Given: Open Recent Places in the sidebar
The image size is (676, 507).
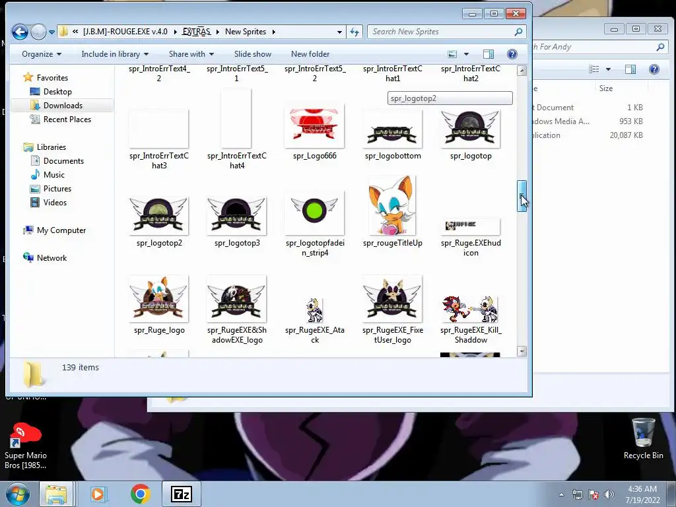Looking at the screenshot, I should 60,119.
